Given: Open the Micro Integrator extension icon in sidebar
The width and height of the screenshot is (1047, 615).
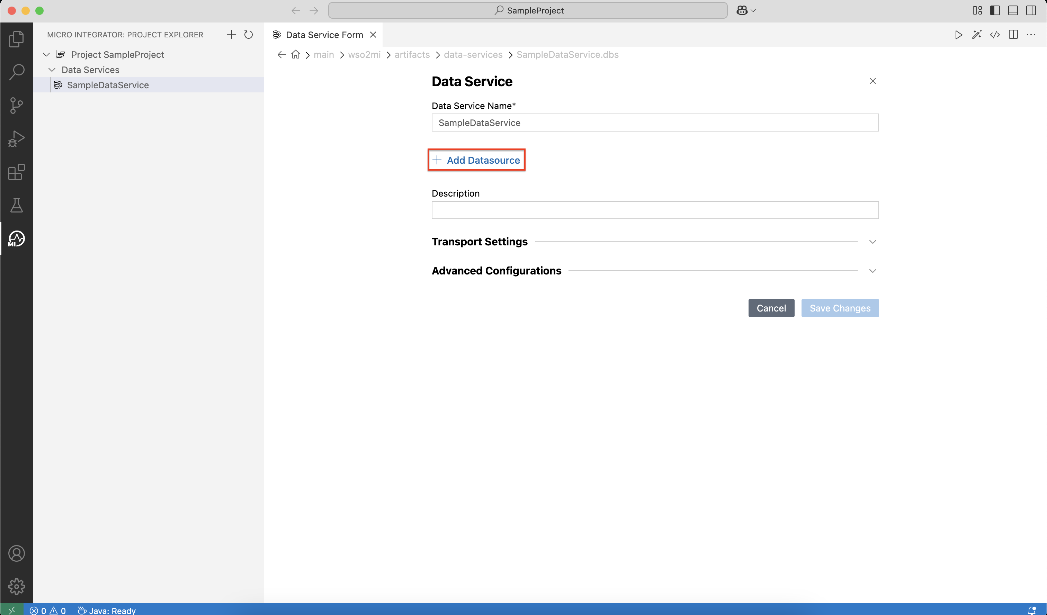Looking at the screenshot, I should pyautogui.click(x=16, y=238).
